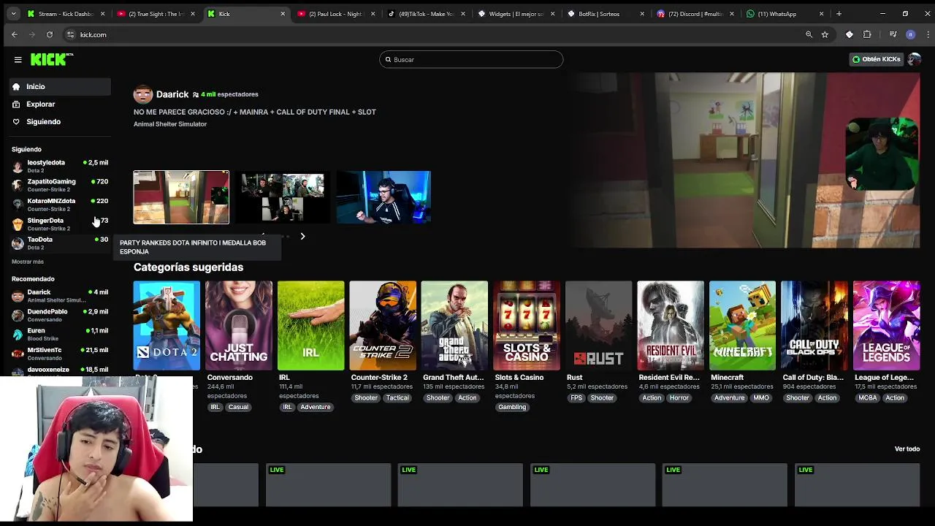The image size is (935, 526).
Task: Click the Obtén KICKs button
Action: (877, 59)
